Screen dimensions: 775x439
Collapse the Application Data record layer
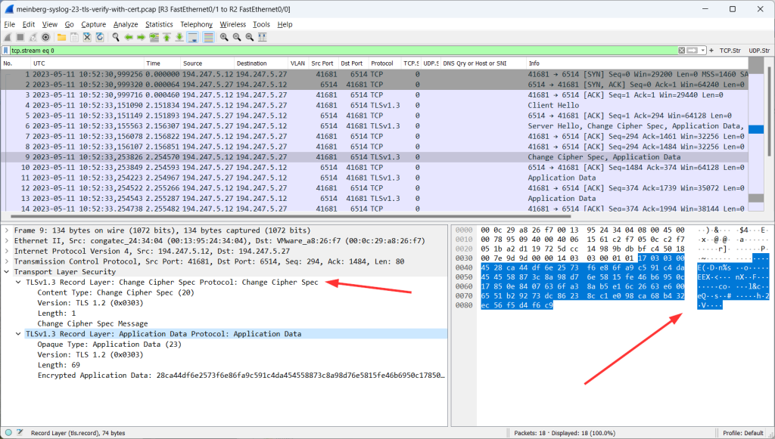coord(18,334)
